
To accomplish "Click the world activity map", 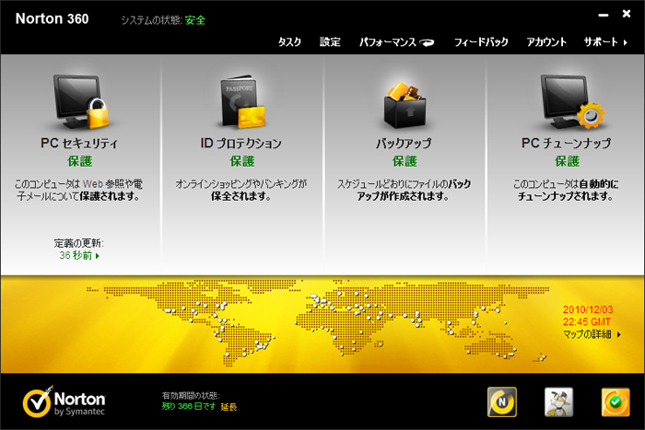I will (317, 323).
